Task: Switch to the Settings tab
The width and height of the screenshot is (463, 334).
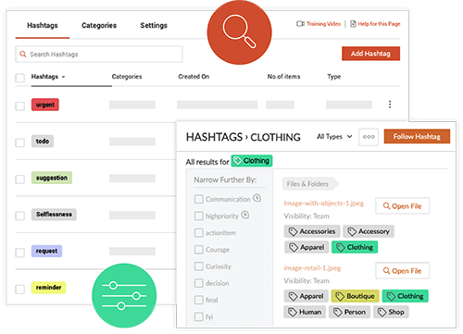Action: (154, 26)
